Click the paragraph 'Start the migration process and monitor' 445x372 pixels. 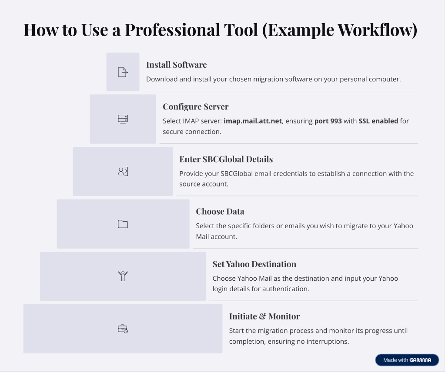click(318, 336)
